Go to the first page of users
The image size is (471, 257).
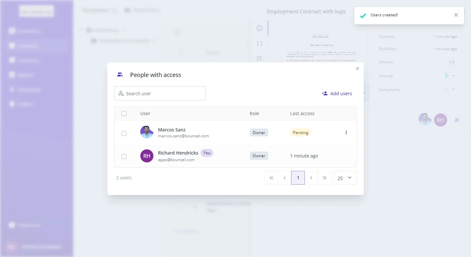tap(271, 178)
